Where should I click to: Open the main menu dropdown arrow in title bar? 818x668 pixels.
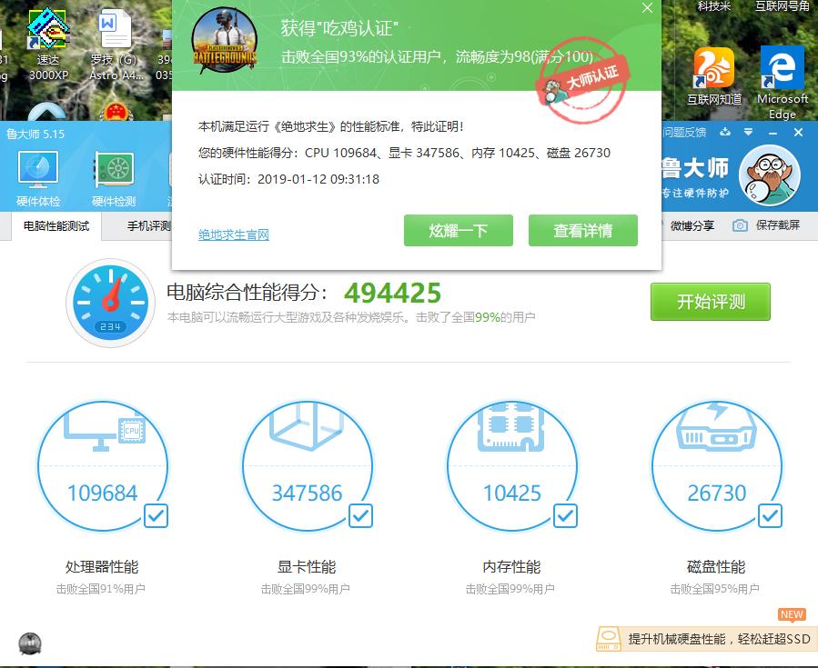749,132
